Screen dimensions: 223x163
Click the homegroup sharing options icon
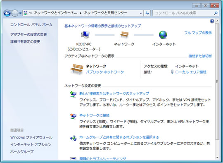[73, 138]
